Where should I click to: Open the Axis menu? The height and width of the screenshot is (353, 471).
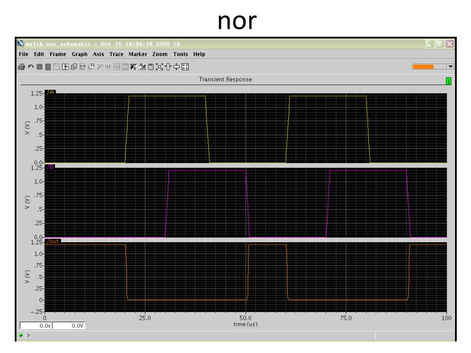point(98,54)
